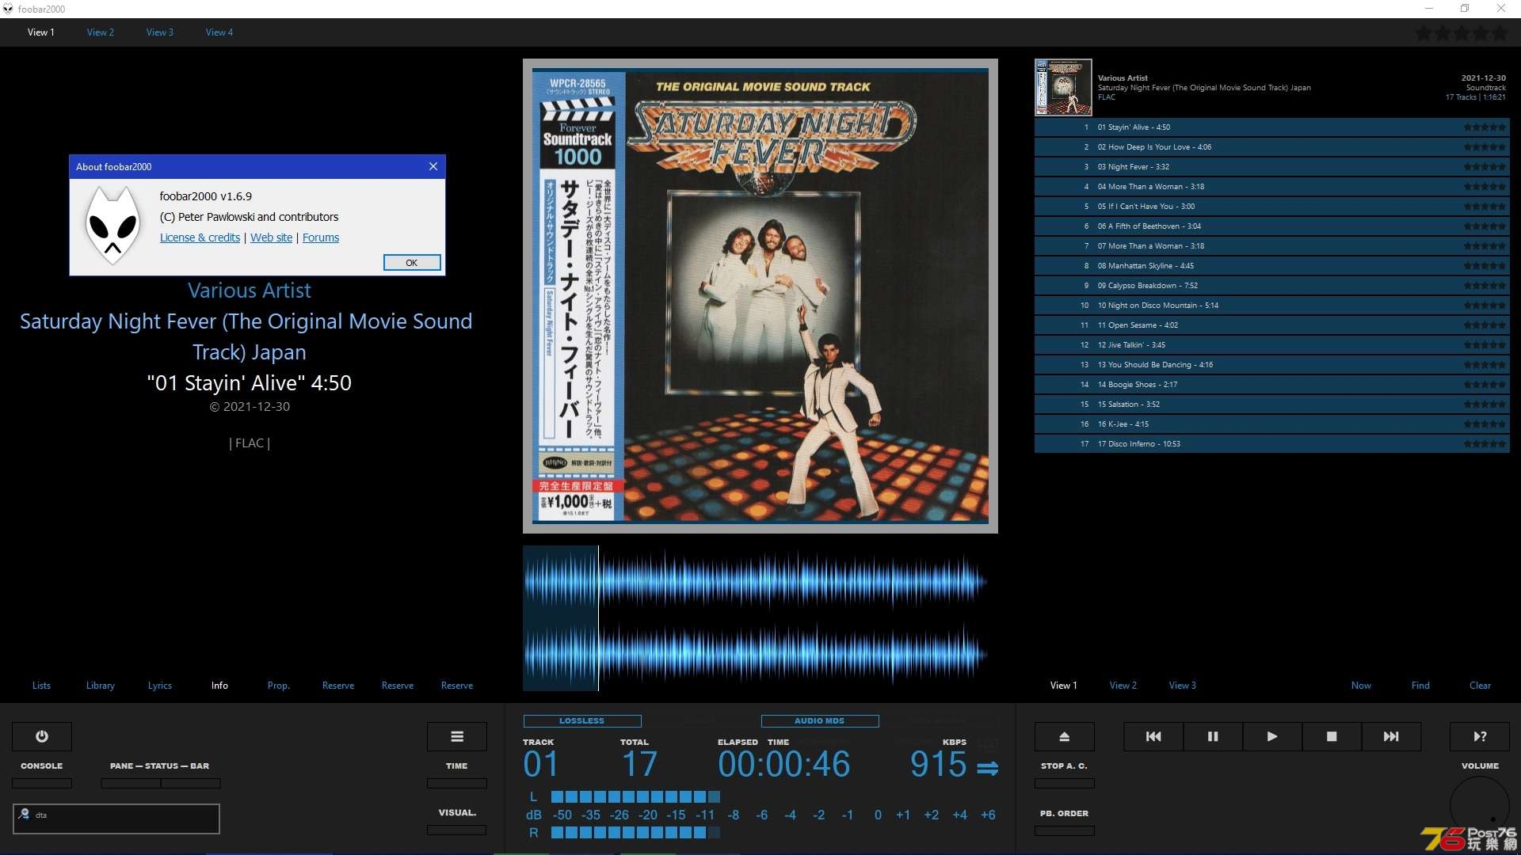Screen dimensions: 1521x855
Task: Toggle the PB. ORDER switch bar
Action: (1065, 830)
